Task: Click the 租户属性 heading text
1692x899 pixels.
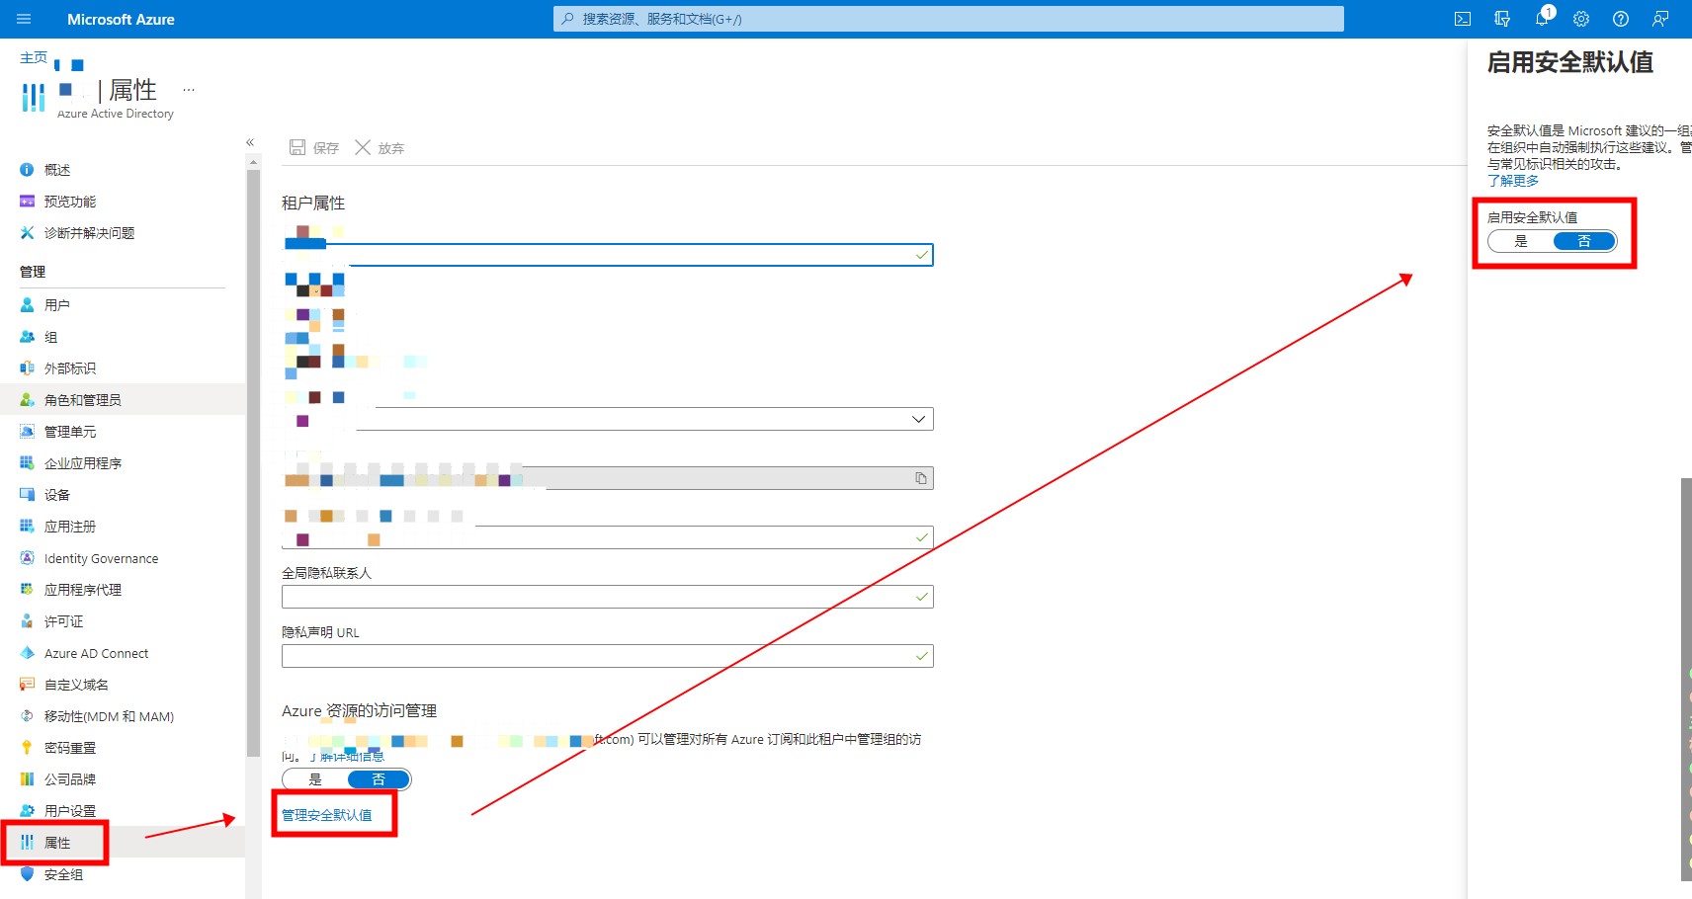Action: 313,203
